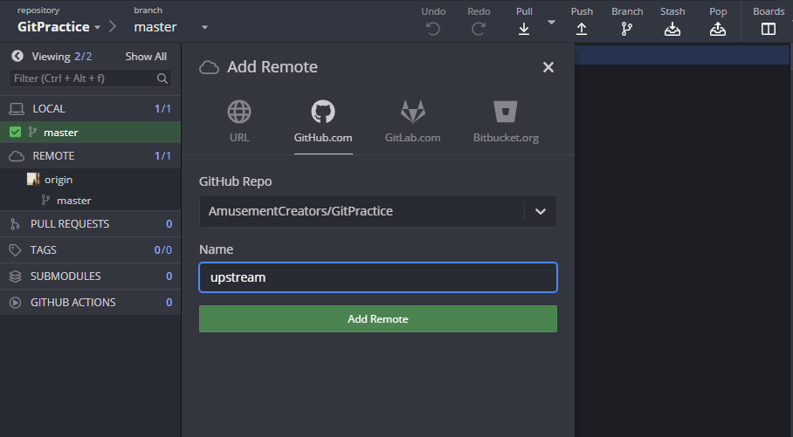This screenshot has height=437, width=793.
Task: Expand the GITHUB ACTIONS section
Action: [x=90, y=303]
